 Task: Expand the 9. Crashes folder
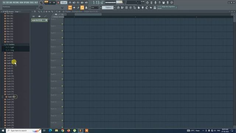(10, 44)
